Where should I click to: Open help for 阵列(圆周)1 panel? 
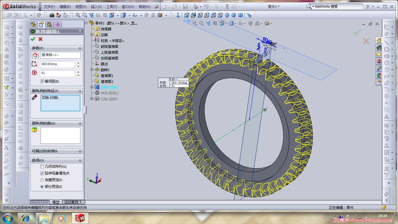coord(80,32)
